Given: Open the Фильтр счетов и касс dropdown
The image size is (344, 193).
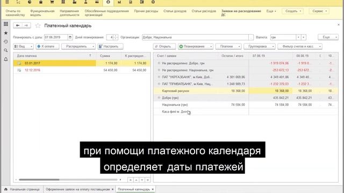Looking at the screenshot, I should point(300,47).
